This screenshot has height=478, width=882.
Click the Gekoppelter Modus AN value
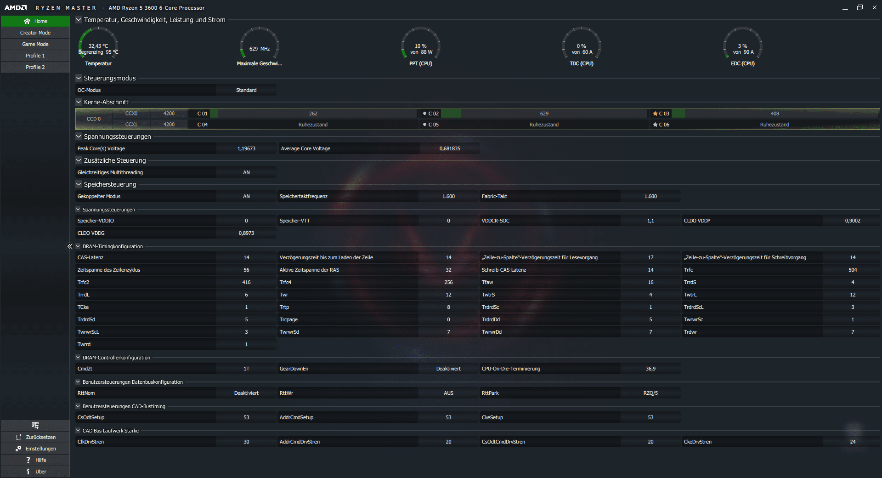246,196
